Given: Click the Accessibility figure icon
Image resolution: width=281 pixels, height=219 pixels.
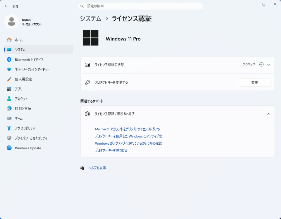Looking at the screenshot, I should [x=9, y=128].
